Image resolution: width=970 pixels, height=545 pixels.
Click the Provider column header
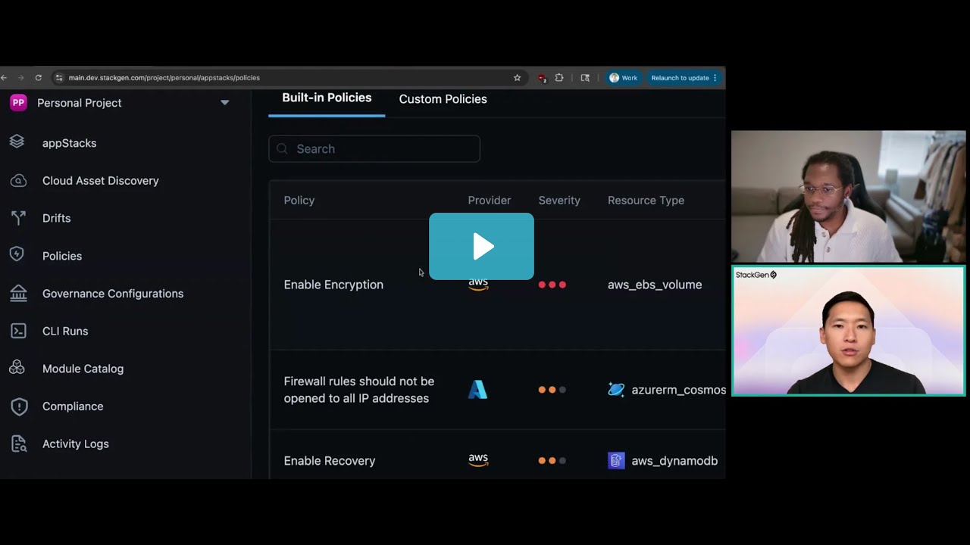(x=489, y=200)
